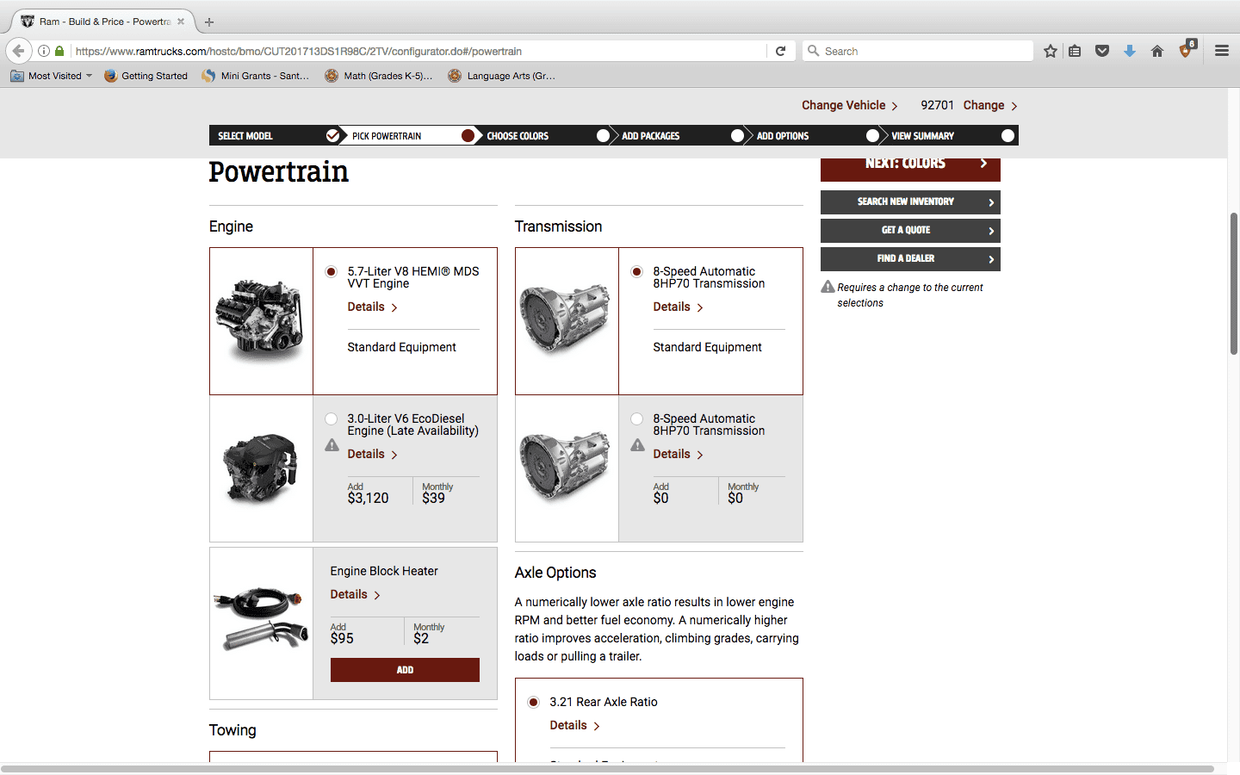This screenshot has width=1240, height=775.
Task: Click the green padlock security icon
Action: coord(59,51)
